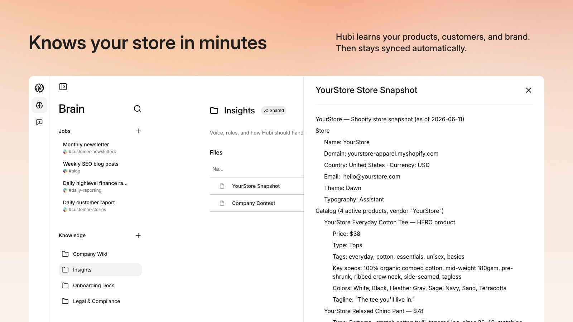Open the Daily highlevel finance job
This screenshot has width=573, height=322.
point(95,183)
